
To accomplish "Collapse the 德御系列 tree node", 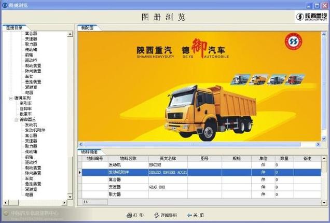I will [x=11, y=98].
